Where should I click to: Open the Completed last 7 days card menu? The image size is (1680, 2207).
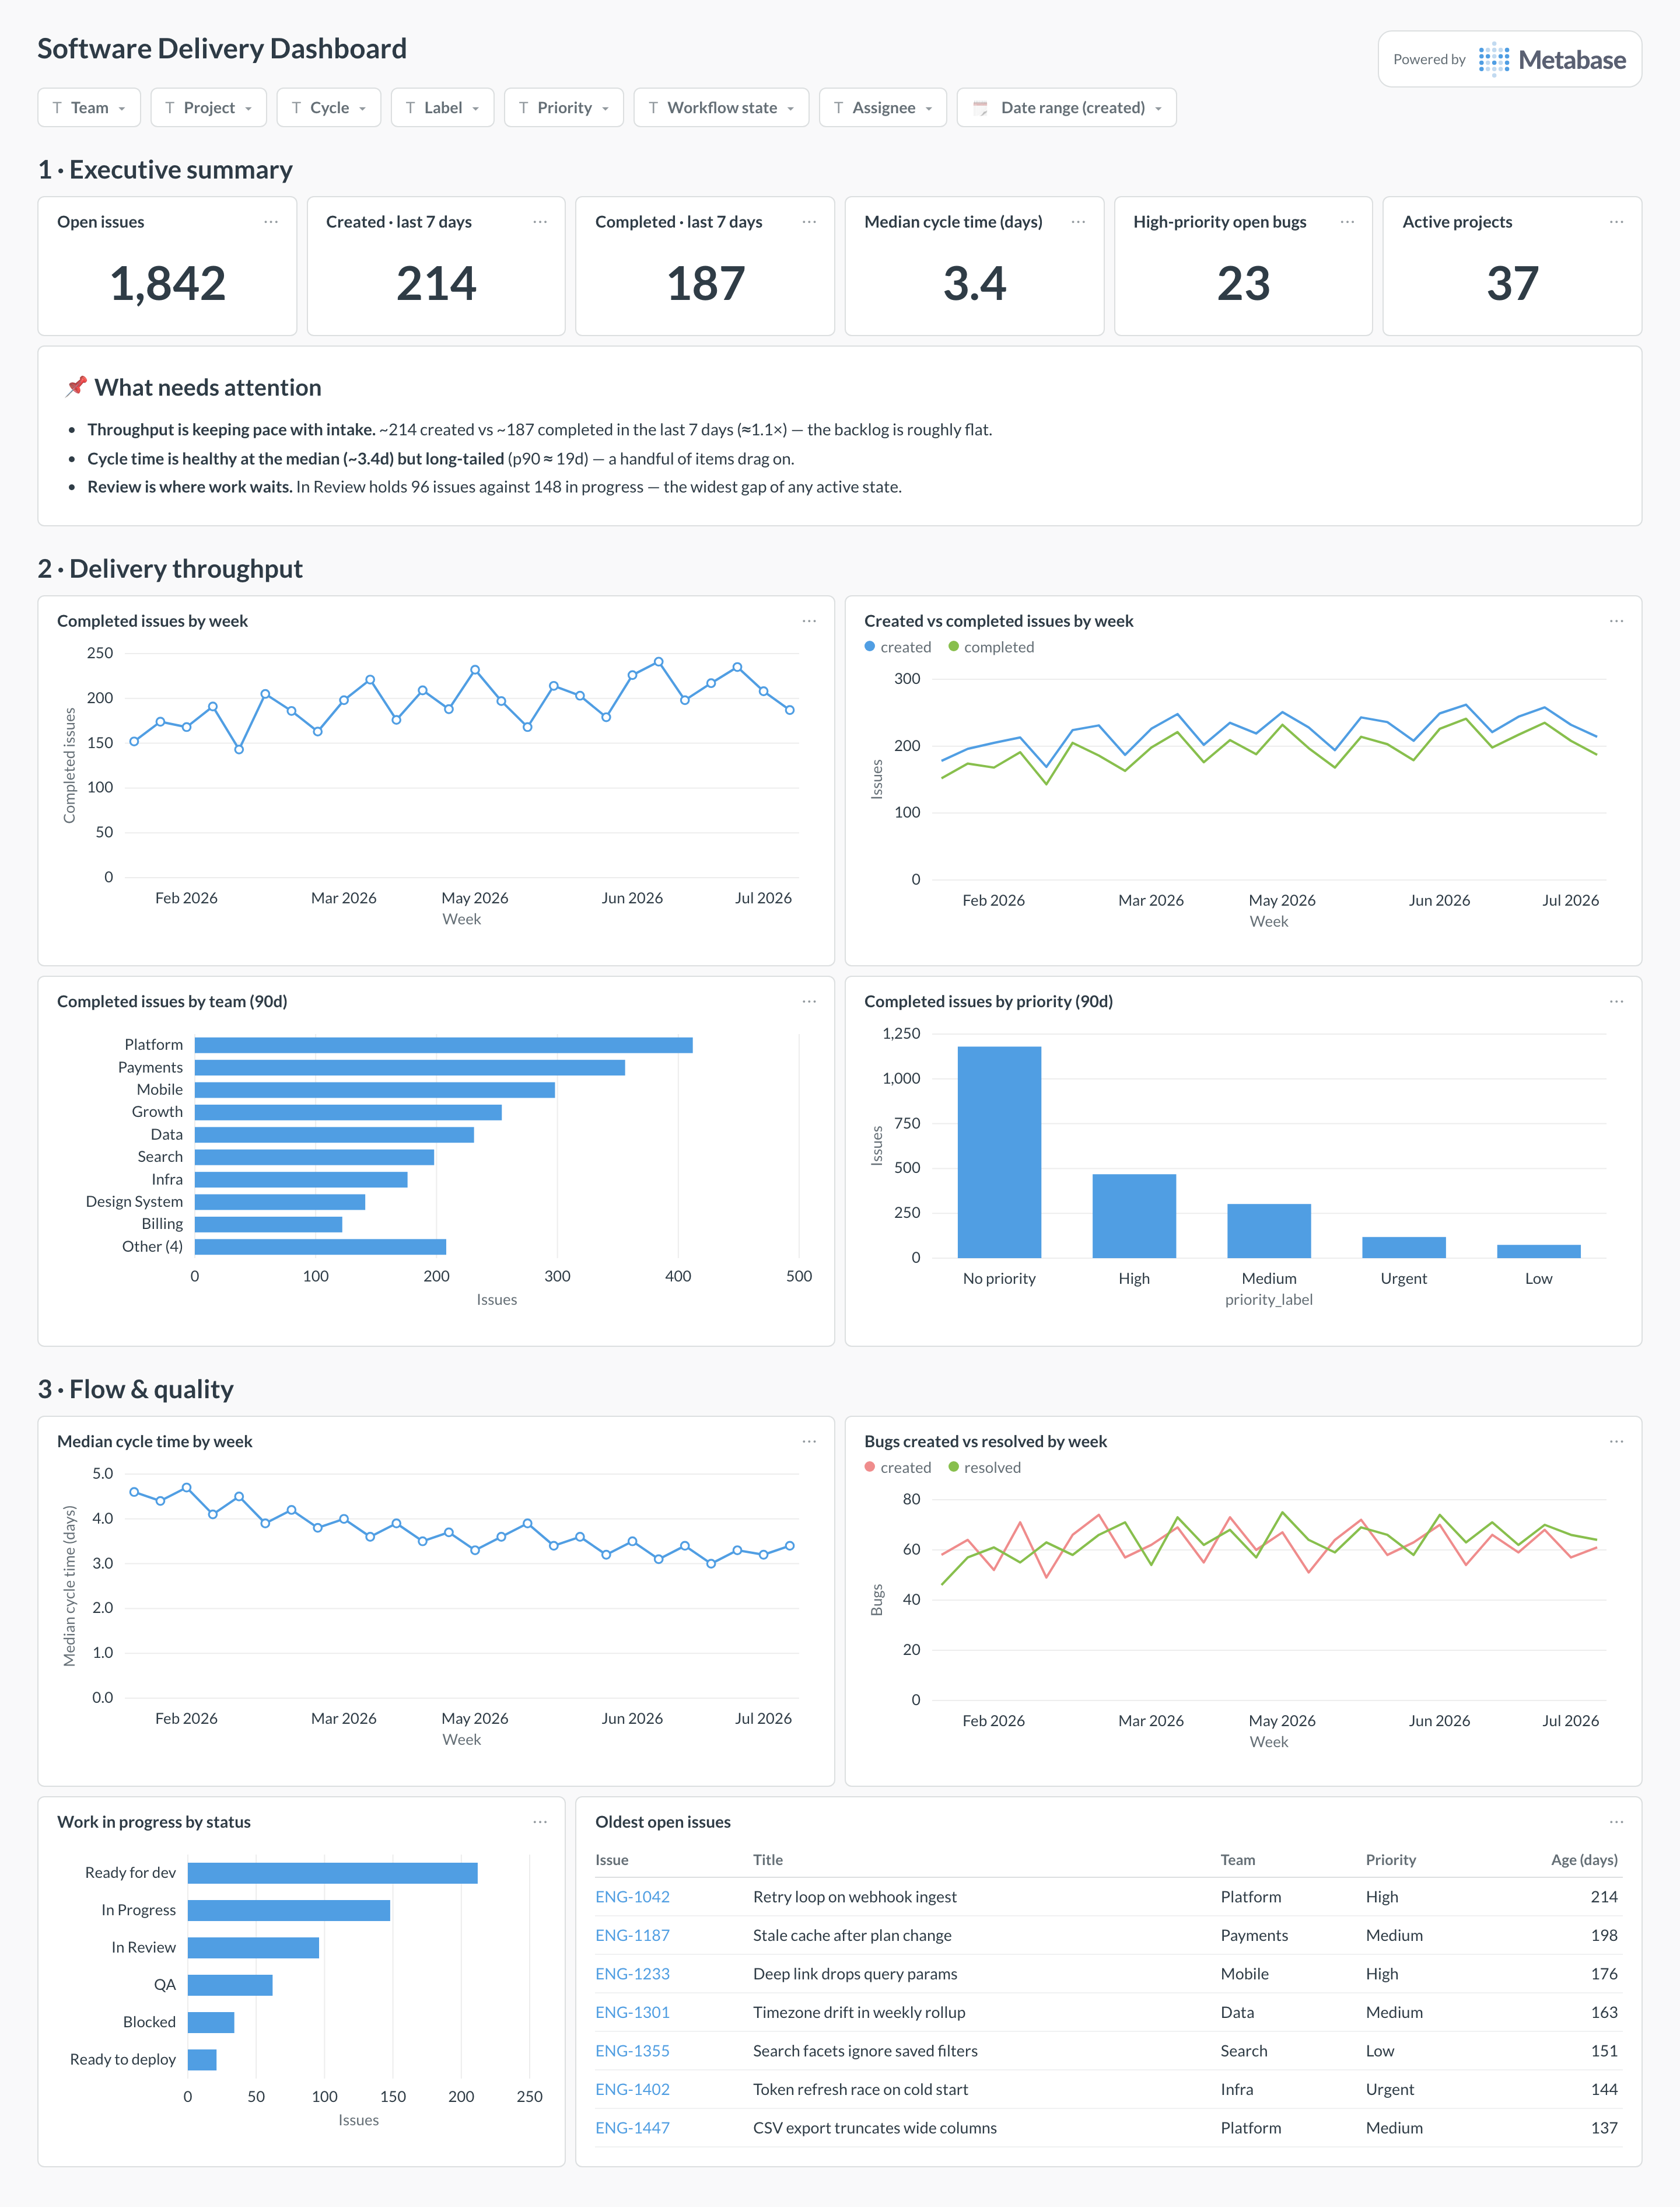(x=809, y=222)
